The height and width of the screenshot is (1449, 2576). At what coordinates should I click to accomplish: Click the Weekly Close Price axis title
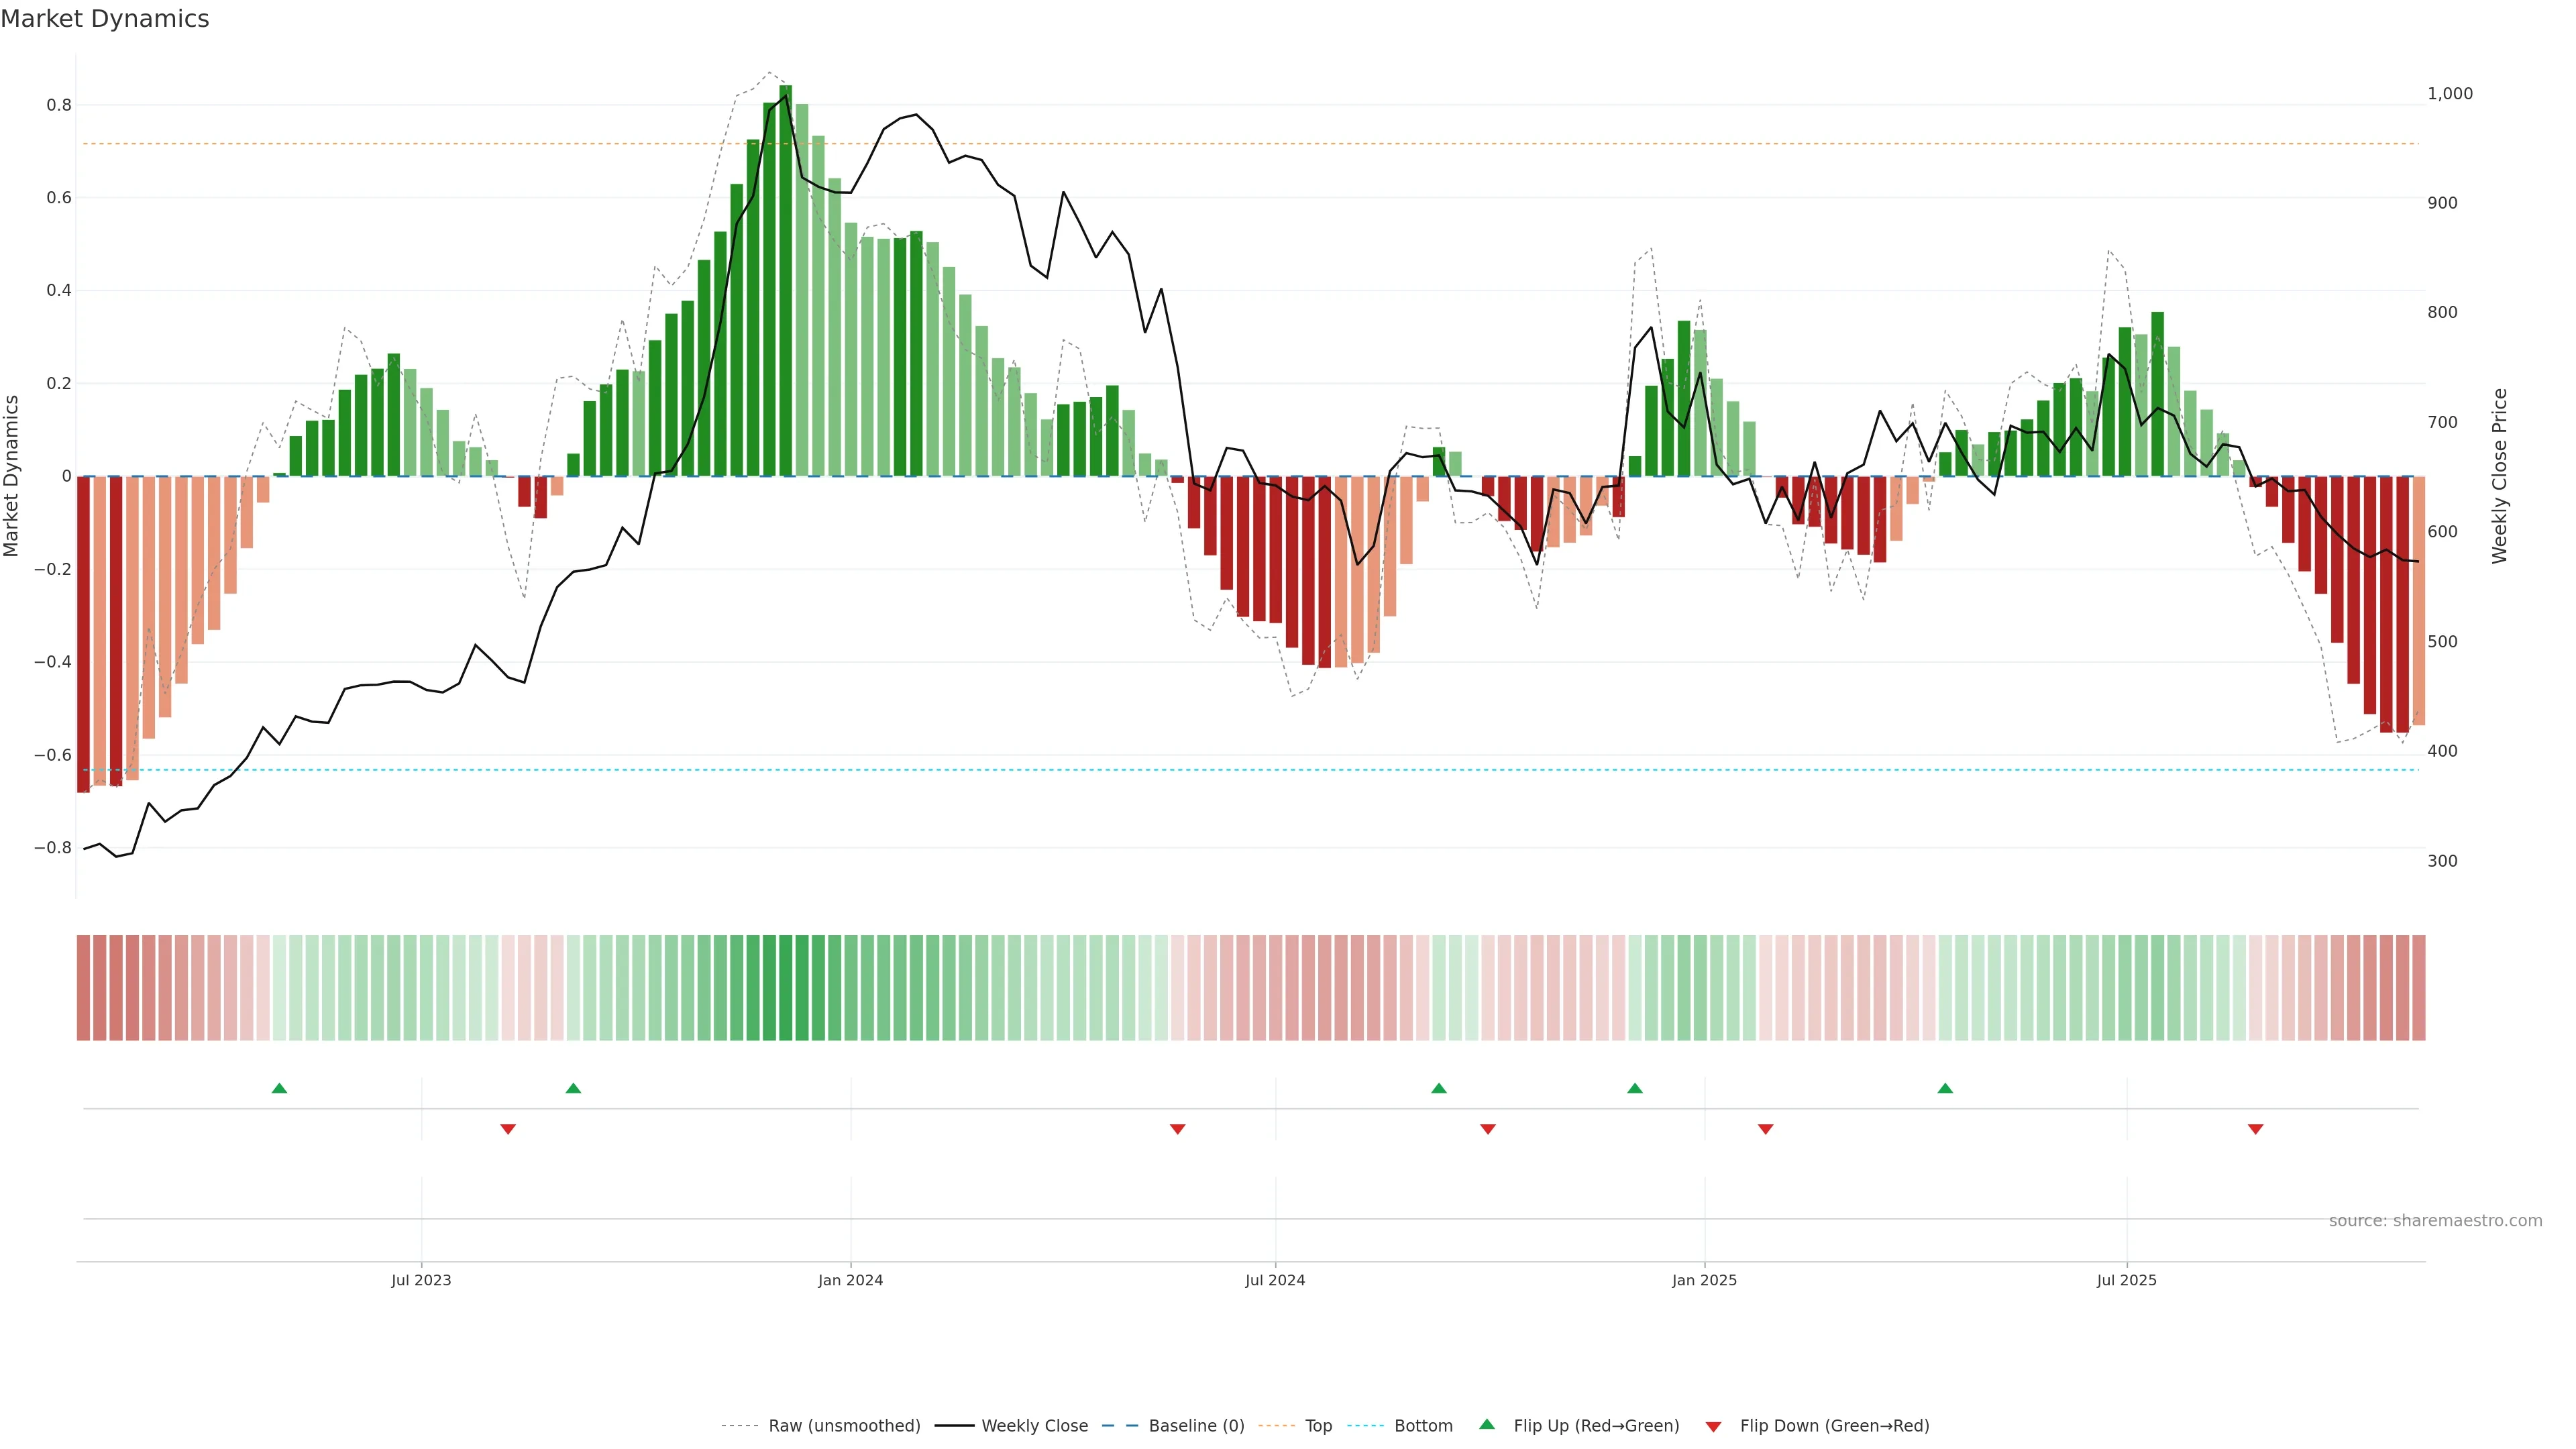(2499, 476)
